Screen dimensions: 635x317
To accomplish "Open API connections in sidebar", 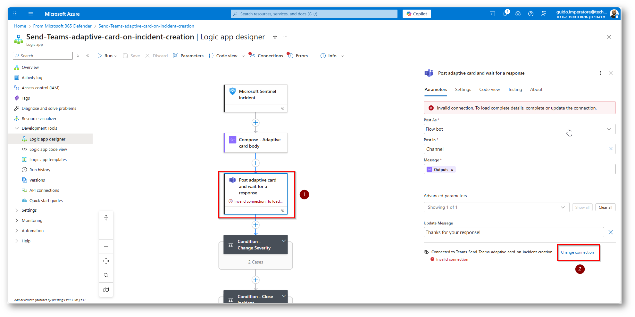I will (44, 190).
